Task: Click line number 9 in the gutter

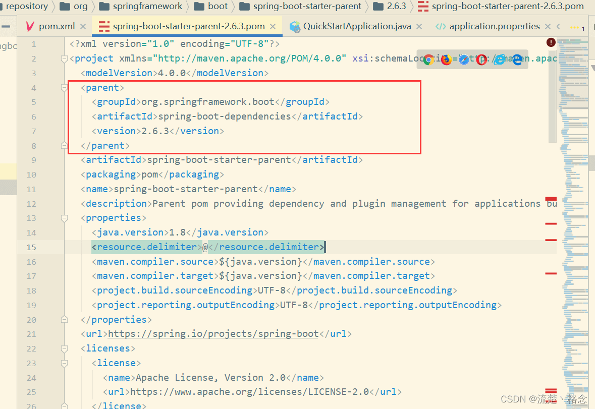Action: (34, 160)
